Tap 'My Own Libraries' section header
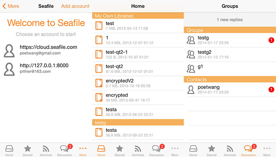 (138, 16)
